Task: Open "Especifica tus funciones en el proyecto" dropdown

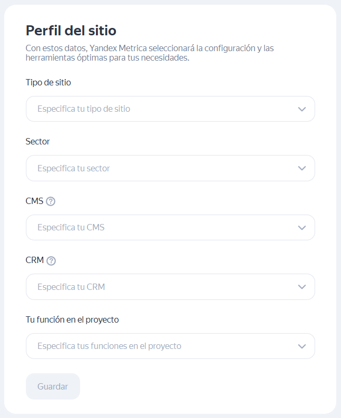Action: 158,346
